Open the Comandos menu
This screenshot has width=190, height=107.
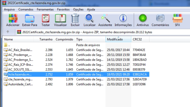[x=26, y=9]
